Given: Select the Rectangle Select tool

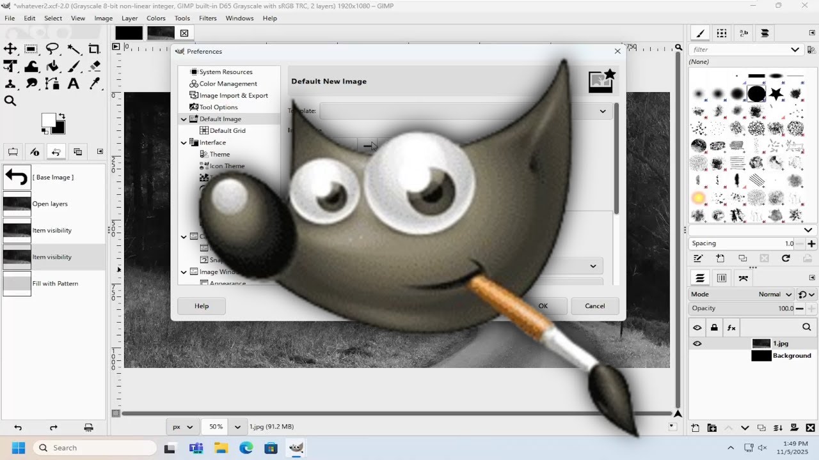Looking at the screenshot, I should pos(31,49).
